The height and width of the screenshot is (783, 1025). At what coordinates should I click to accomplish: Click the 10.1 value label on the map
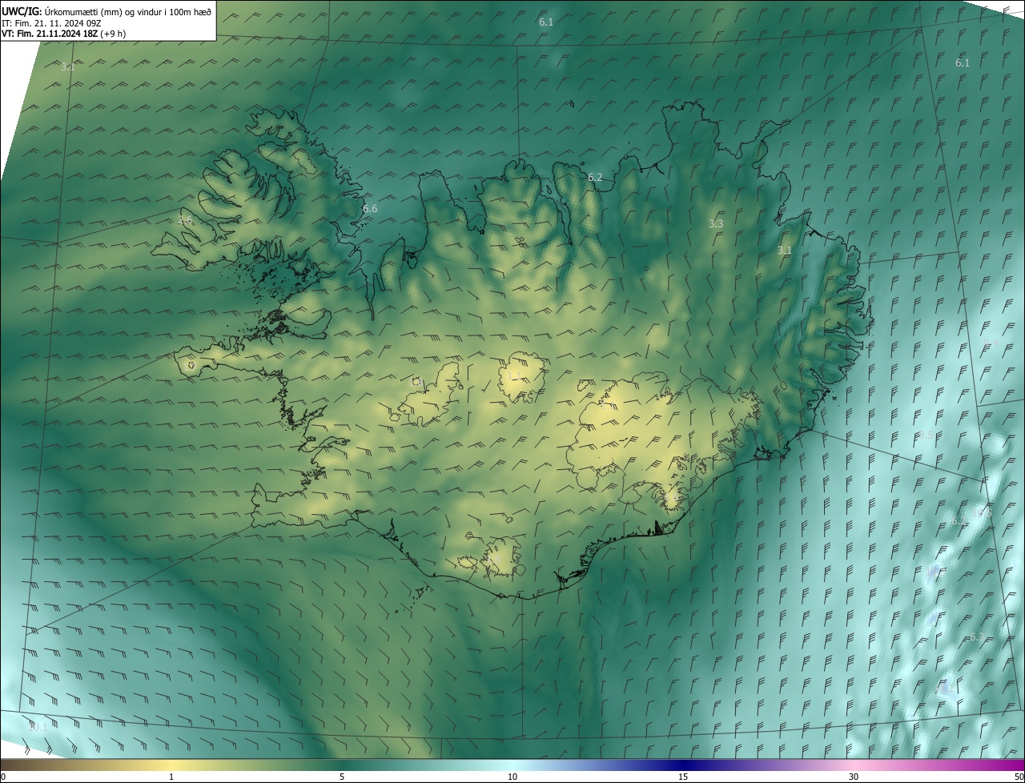tap(37, 728)
